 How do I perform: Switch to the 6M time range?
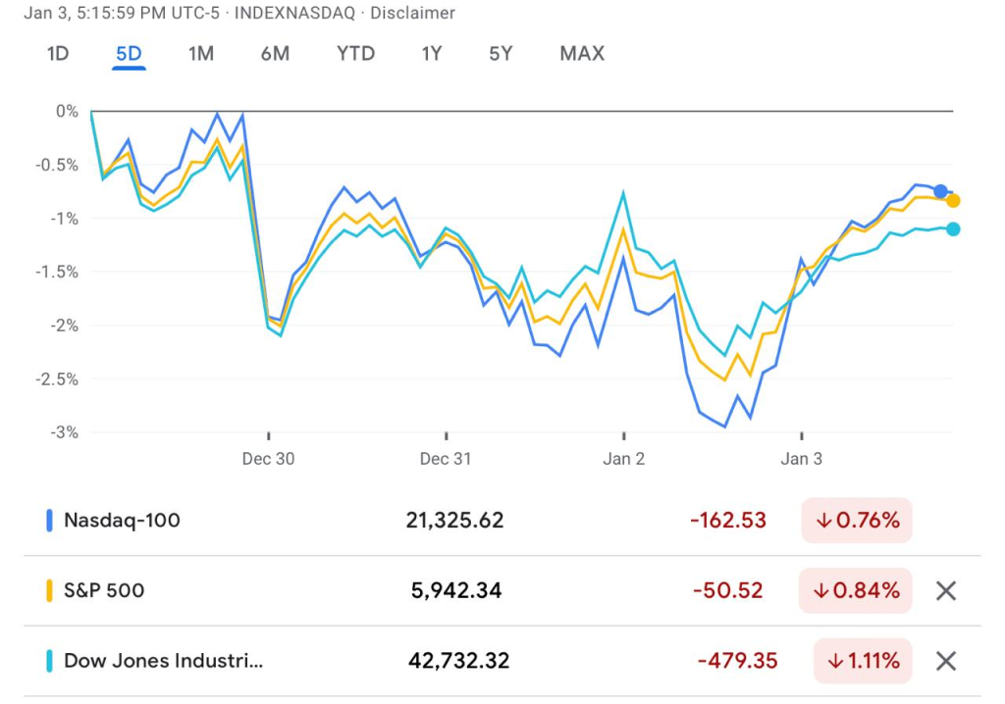pyautogui.click(x=275, y=54)
